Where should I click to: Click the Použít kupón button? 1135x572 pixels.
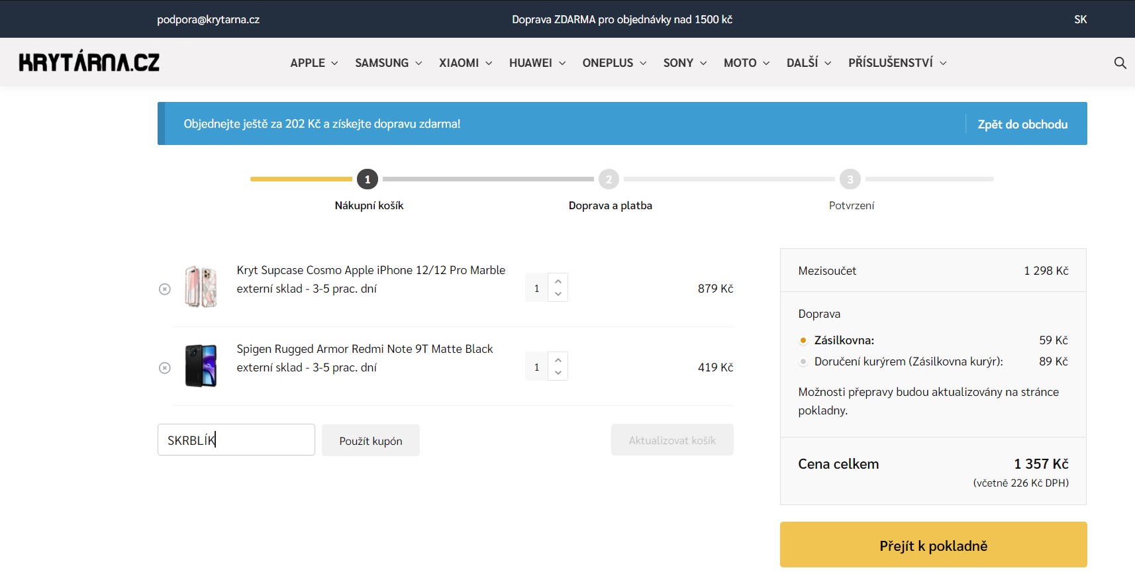click(371, 440)
